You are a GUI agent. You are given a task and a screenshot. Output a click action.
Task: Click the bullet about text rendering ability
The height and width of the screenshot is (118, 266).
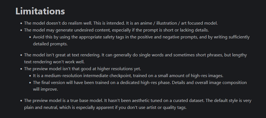click(x=133, y=55)
